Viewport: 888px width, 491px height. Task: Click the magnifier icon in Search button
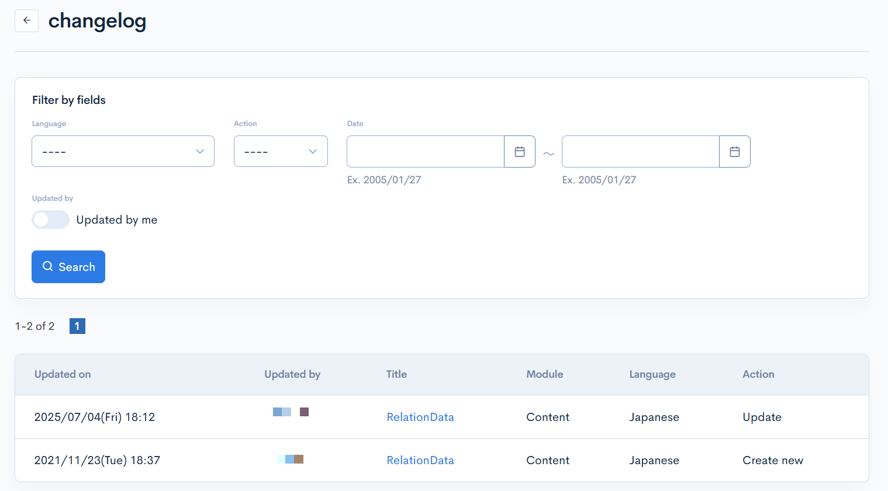(48, 266)
